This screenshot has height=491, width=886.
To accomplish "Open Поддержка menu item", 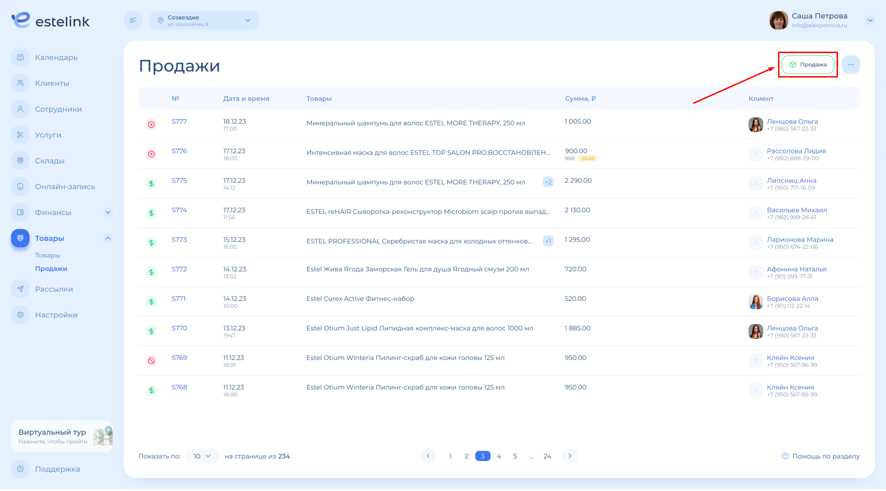I will (x=57, y=469).
